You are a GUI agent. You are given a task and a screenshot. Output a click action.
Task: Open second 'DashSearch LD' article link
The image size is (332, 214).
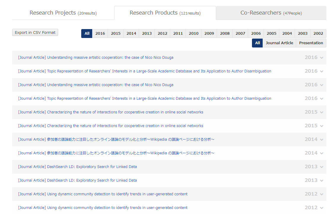click(x=77, y=180)
